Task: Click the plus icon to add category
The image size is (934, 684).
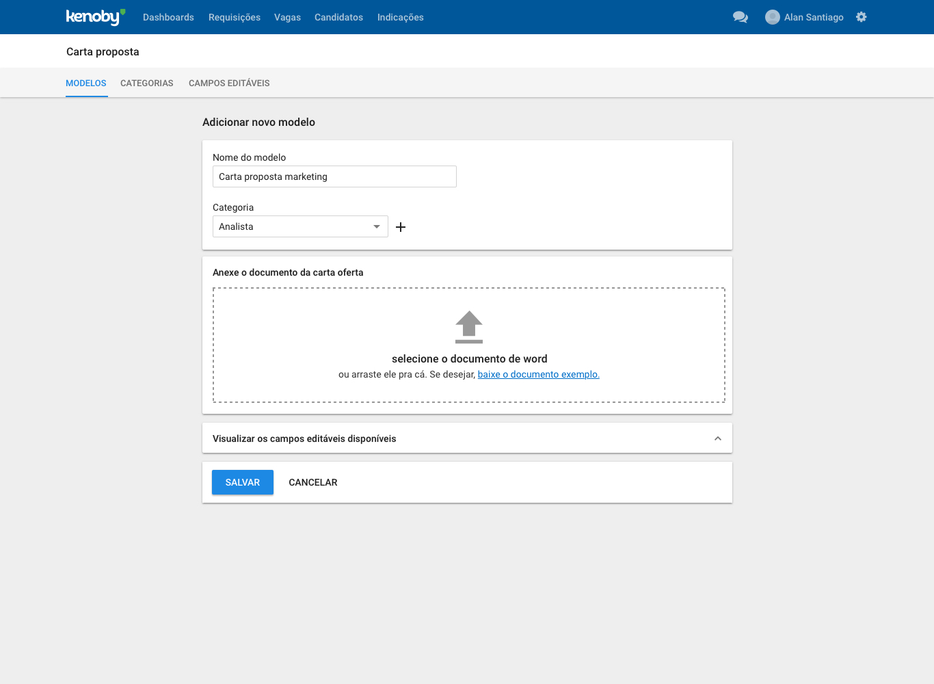Action: (401, 227)
